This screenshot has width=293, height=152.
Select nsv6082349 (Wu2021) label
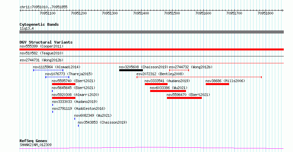click(x=93, y=115)
